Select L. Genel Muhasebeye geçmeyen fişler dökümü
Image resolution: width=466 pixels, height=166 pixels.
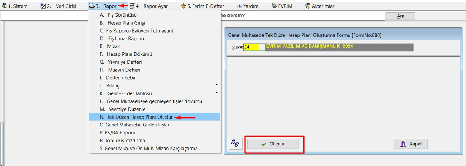(x=154, y=101)
